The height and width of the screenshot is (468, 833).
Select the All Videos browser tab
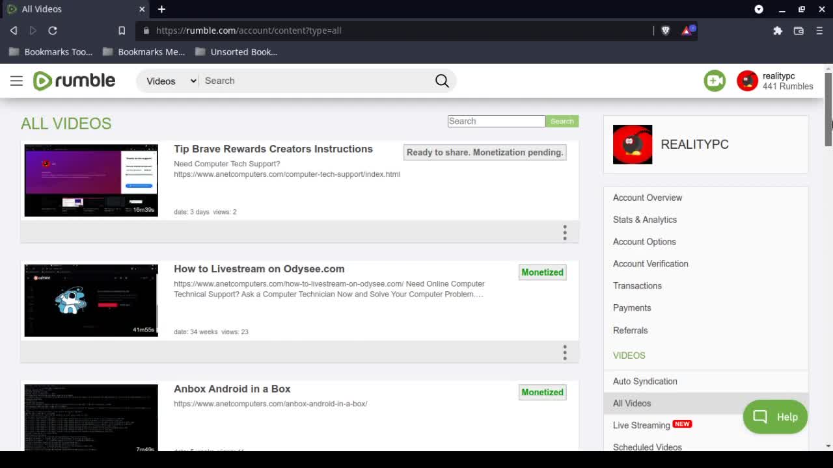(76, 9)
